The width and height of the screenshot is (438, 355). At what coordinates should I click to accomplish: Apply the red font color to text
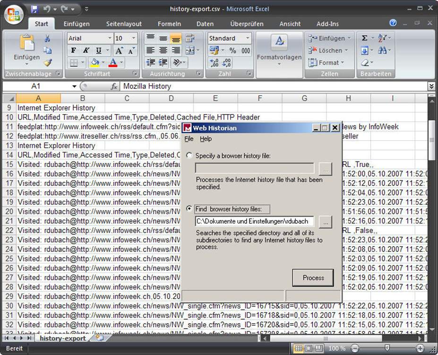[113, 62]
